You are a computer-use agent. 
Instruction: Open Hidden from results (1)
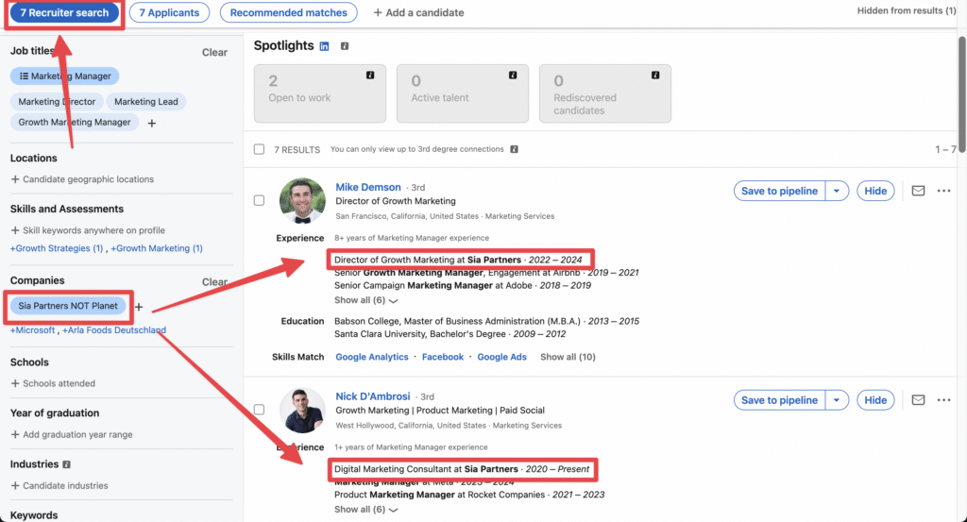click(906, 10)
